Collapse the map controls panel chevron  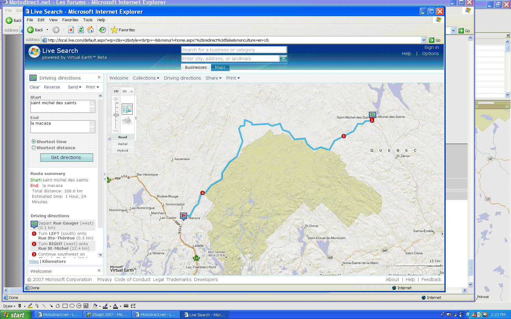(x=131, y=91)
